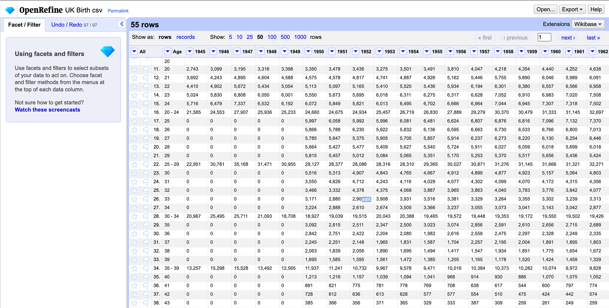This screenshot has height=308, width=609.
Task: Flag row 18
Action: (x=146, y=130)
